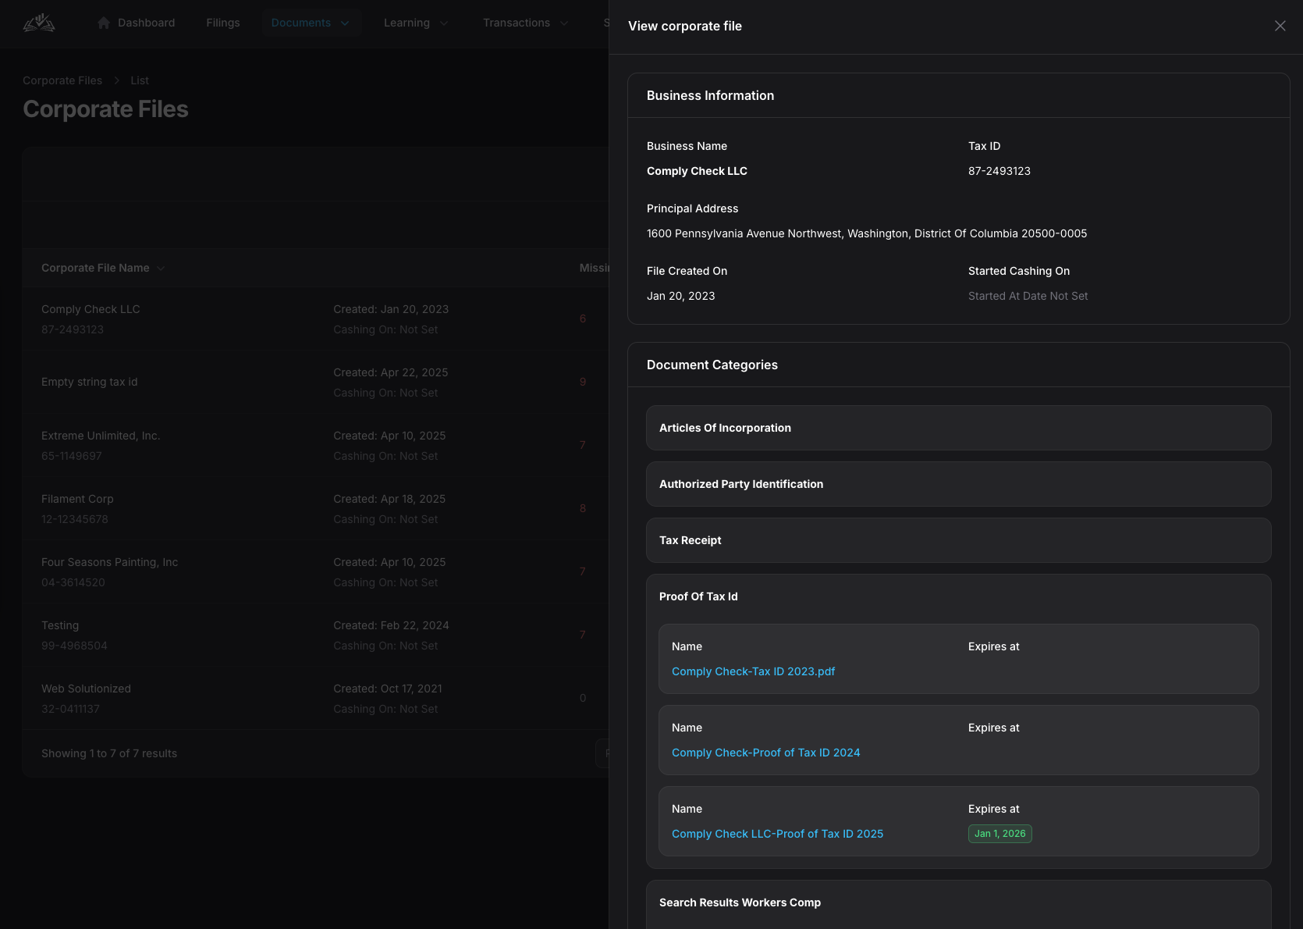Expand Search Results Workers Comp category

click(958, 902)
